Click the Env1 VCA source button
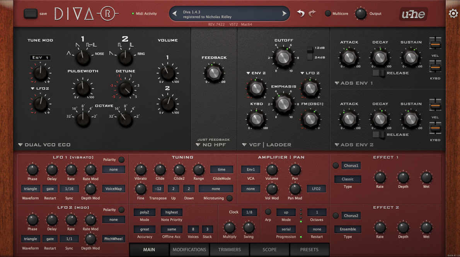The image size is (460, 257). 250,169
